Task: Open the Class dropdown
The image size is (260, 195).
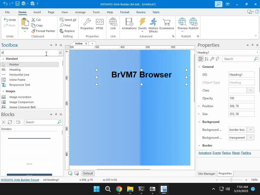Action: click(x=251, y=90)
